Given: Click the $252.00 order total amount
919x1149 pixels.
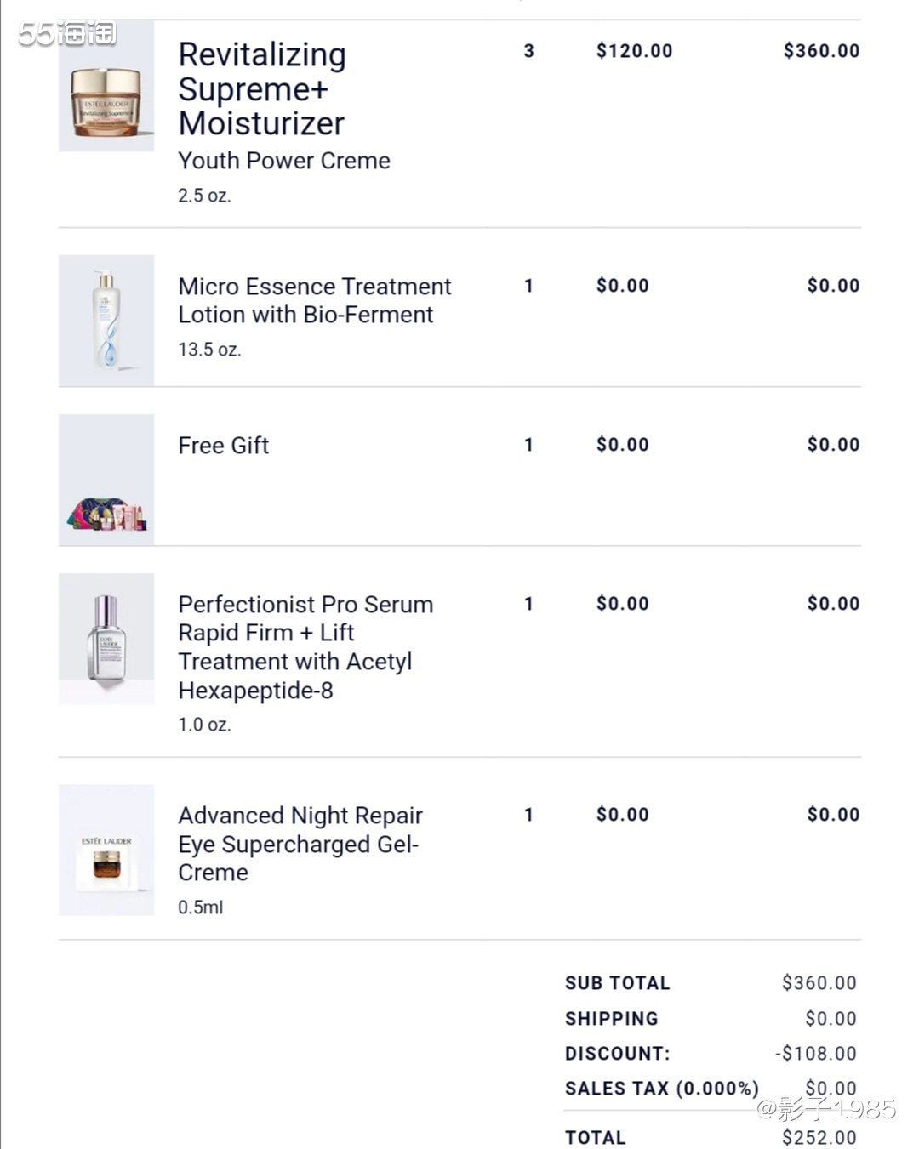Looking at the screenshot, I should [x=819, y=1137].
